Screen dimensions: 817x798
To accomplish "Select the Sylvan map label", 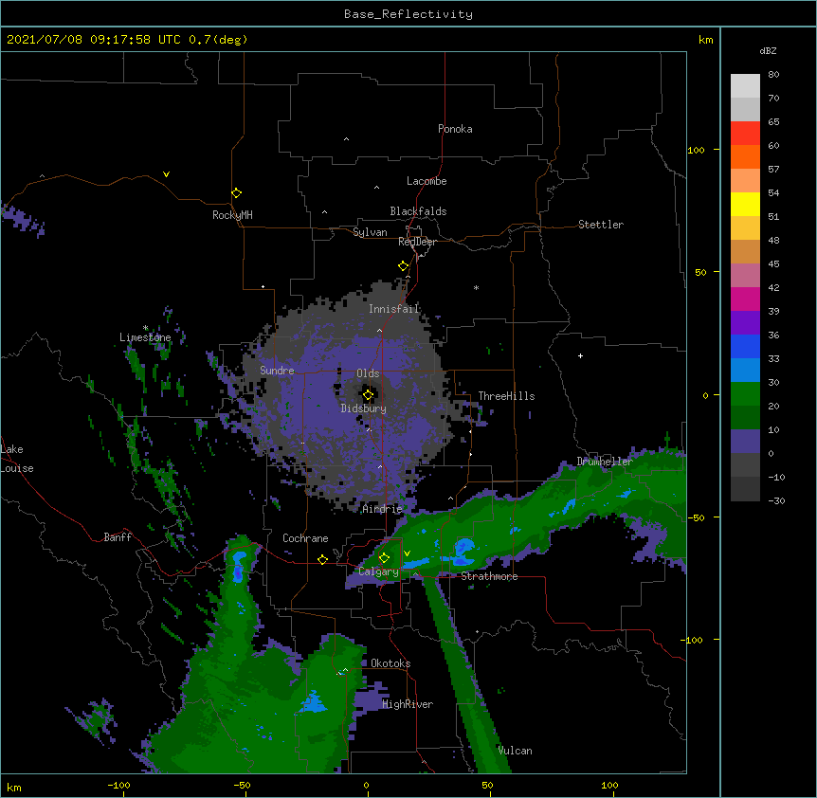I will pos(370,232).
